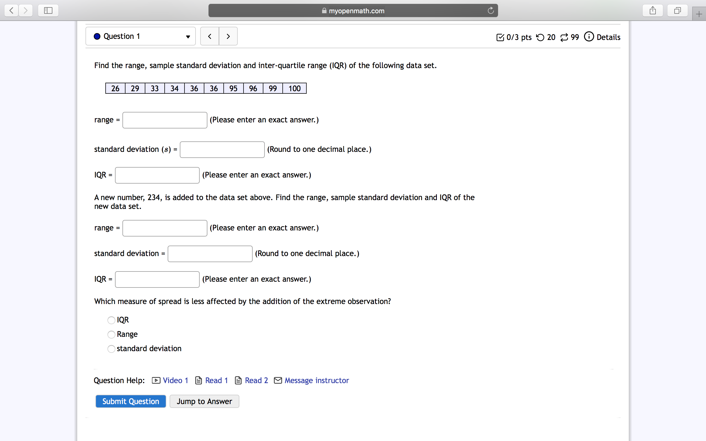Click the share icon in the browser toolbar
Screen dimensions: 706x441
click(652, 10)
